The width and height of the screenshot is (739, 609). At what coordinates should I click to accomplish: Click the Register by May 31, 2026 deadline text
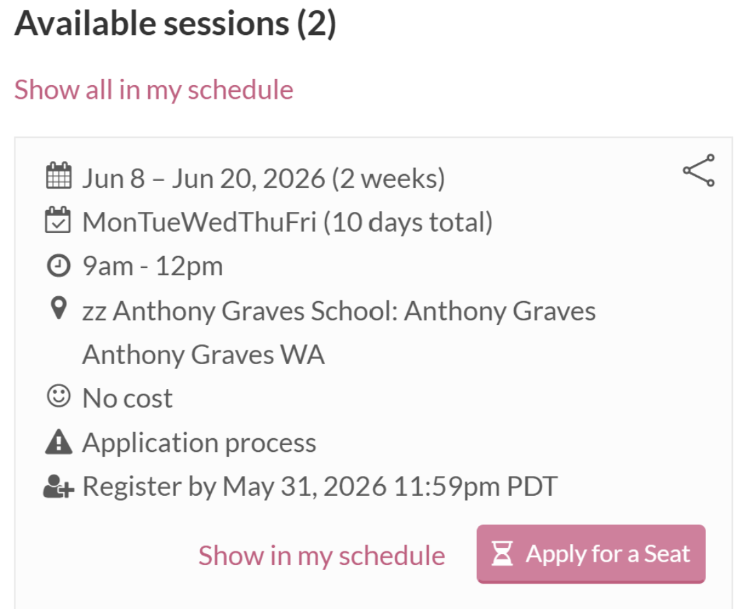320,486
